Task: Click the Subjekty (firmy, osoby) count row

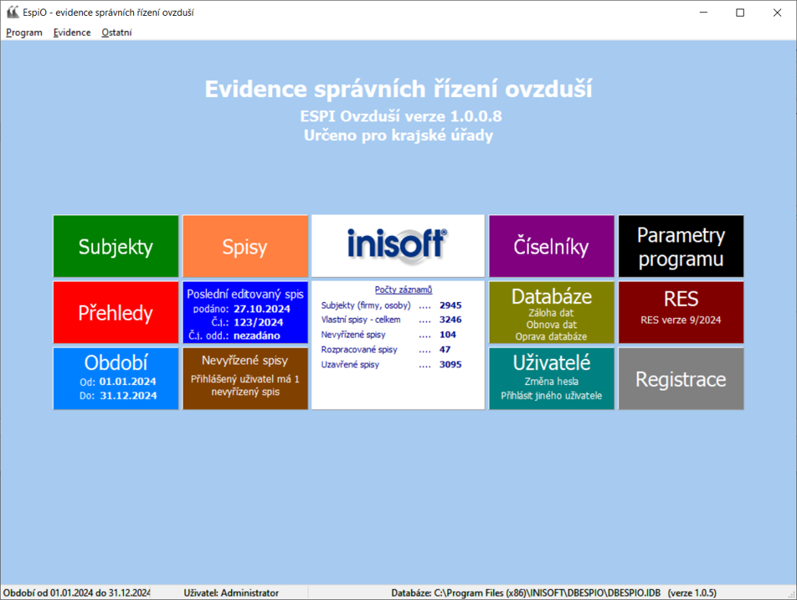Action: pos(392,305)
